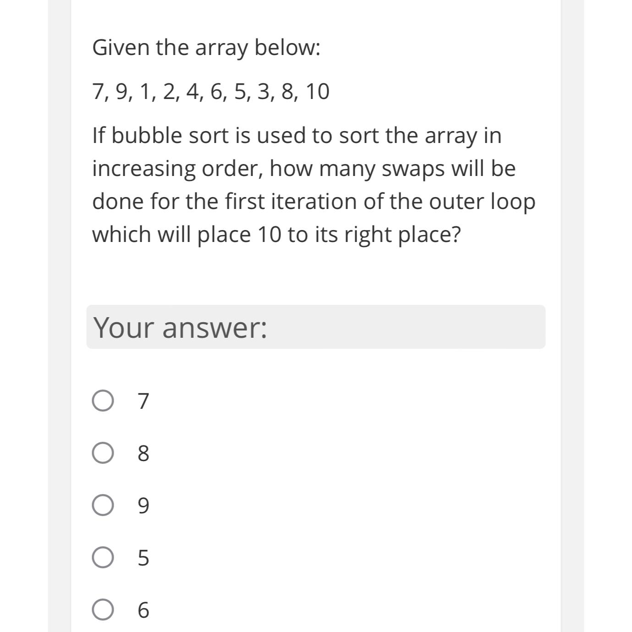This screenshot has width=632, height=632.
Task: Click the Your answer header bar
Action: tap(316, 326)
